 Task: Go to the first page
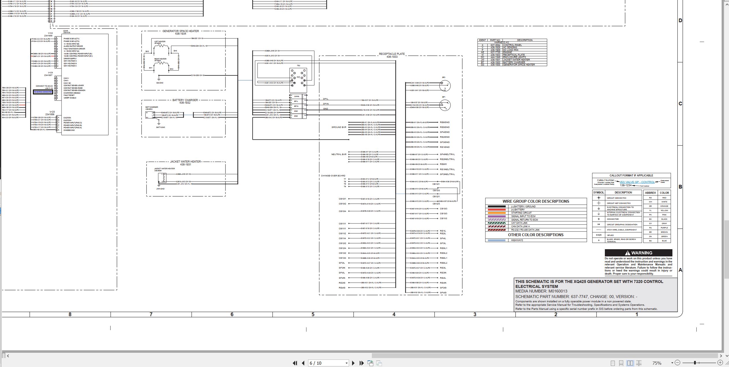click(x=295, y=363)
